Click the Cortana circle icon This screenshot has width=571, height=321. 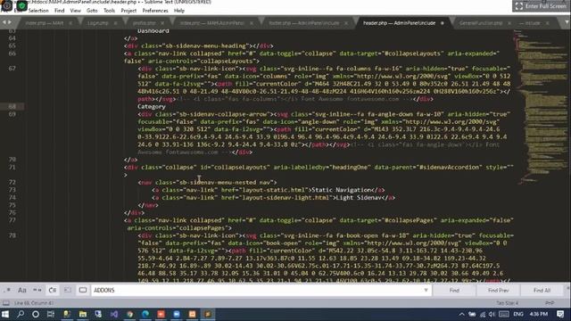[x=36, y=314]
